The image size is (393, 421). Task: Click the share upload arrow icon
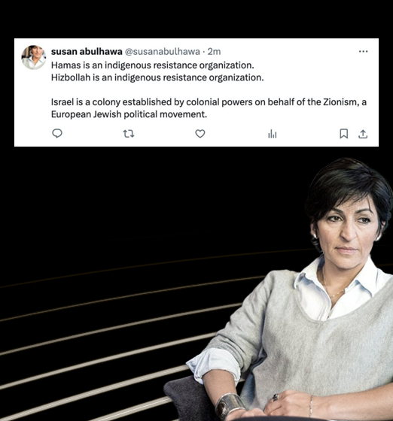pos(363,134)
